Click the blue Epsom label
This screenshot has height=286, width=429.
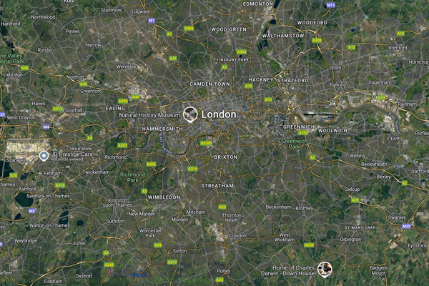click(x=139, y=275)
